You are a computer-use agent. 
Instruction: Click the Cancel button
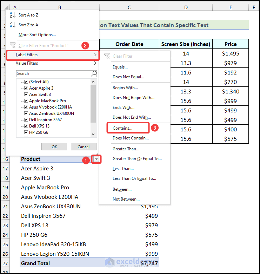point(84,147)
